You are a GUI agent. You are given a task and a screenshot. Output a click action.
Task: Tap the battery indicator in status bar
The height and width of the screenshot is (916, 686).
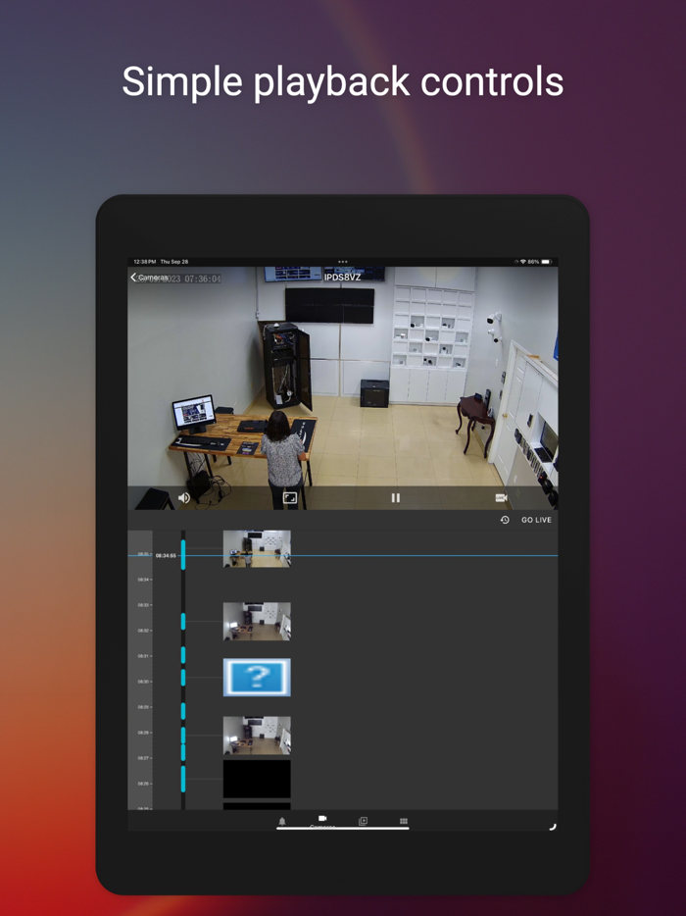(547, 262)
